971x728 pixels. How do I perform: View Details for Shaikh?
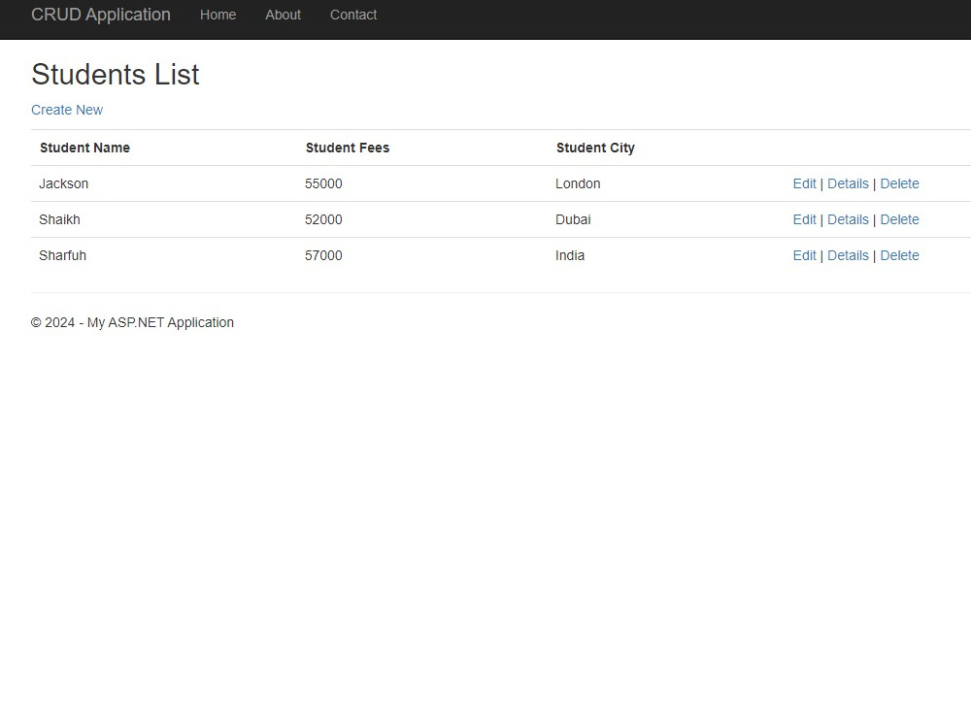(848, 219)
